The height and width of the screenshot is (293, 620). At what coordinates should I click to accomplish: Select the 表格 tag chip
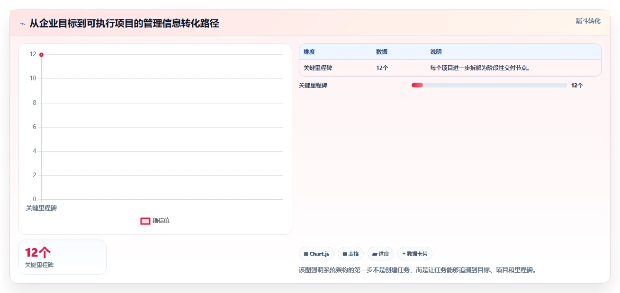[x=350, y=254]
